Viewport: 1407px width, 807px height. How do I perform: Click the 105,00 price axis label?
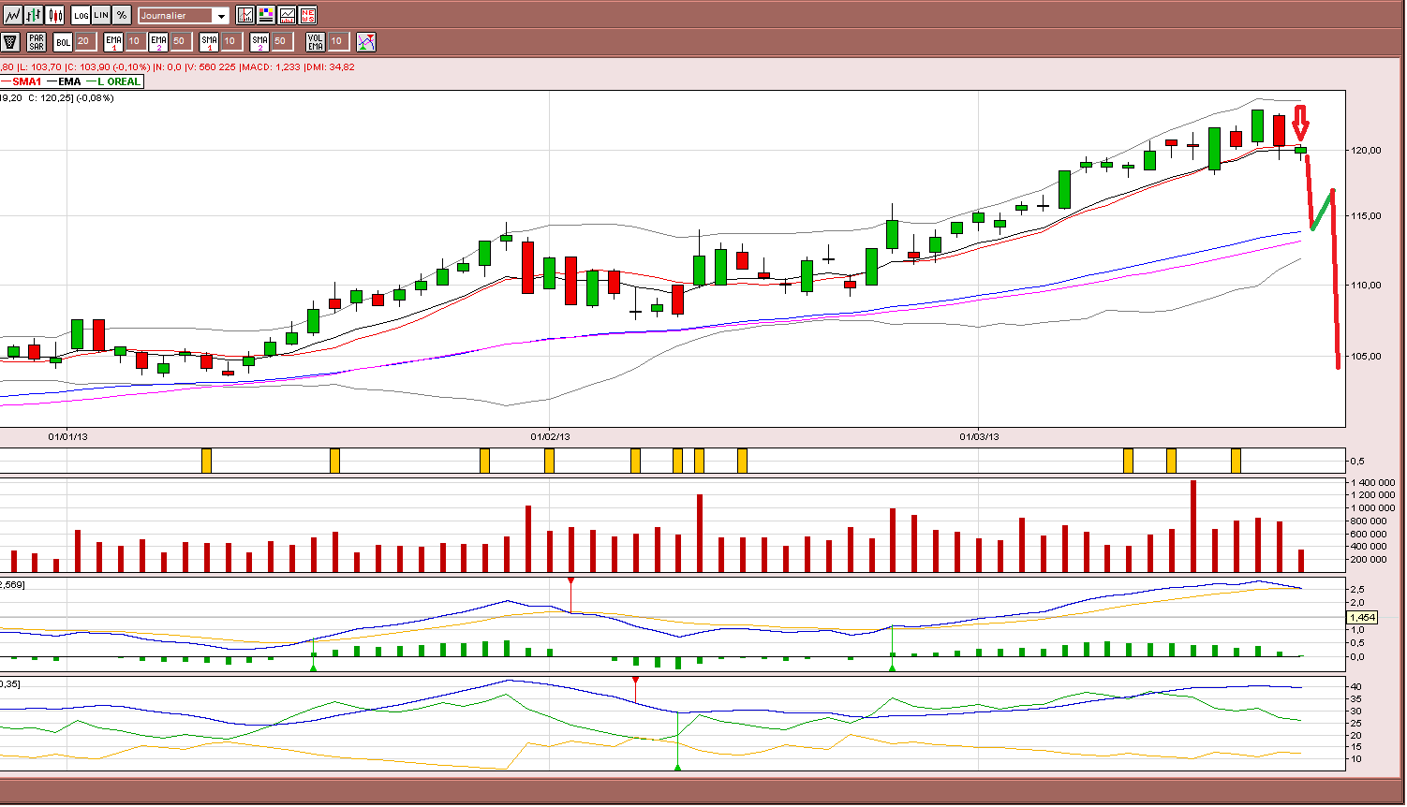(1366, 356)
